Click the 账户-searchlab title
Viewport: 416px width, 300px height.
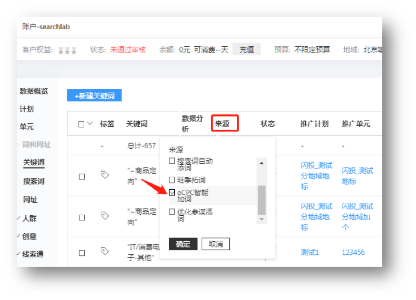46,27
